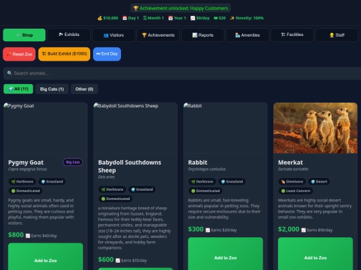Viewport: 361px width, 270px height.
Task: Open the Visitors tab
Action: click(x=114, y=35)
